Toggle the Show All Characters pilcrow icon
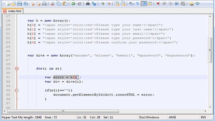This screenshot has height=121, width=215. (x=137, y=4)
